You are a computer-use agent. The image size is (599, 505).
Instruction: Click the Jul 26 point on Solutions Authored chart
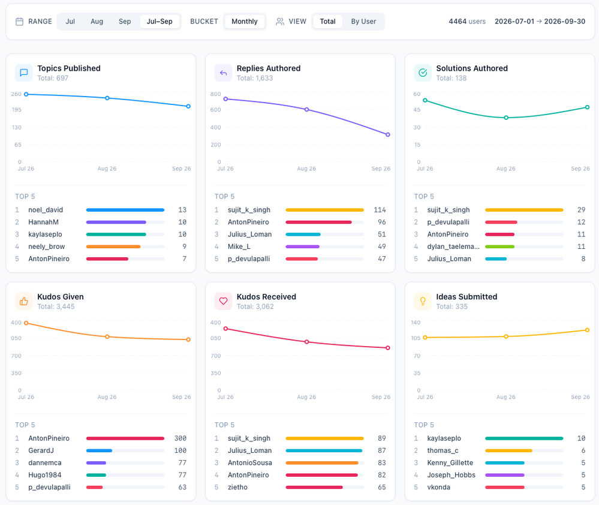click(x=425, y=101)
